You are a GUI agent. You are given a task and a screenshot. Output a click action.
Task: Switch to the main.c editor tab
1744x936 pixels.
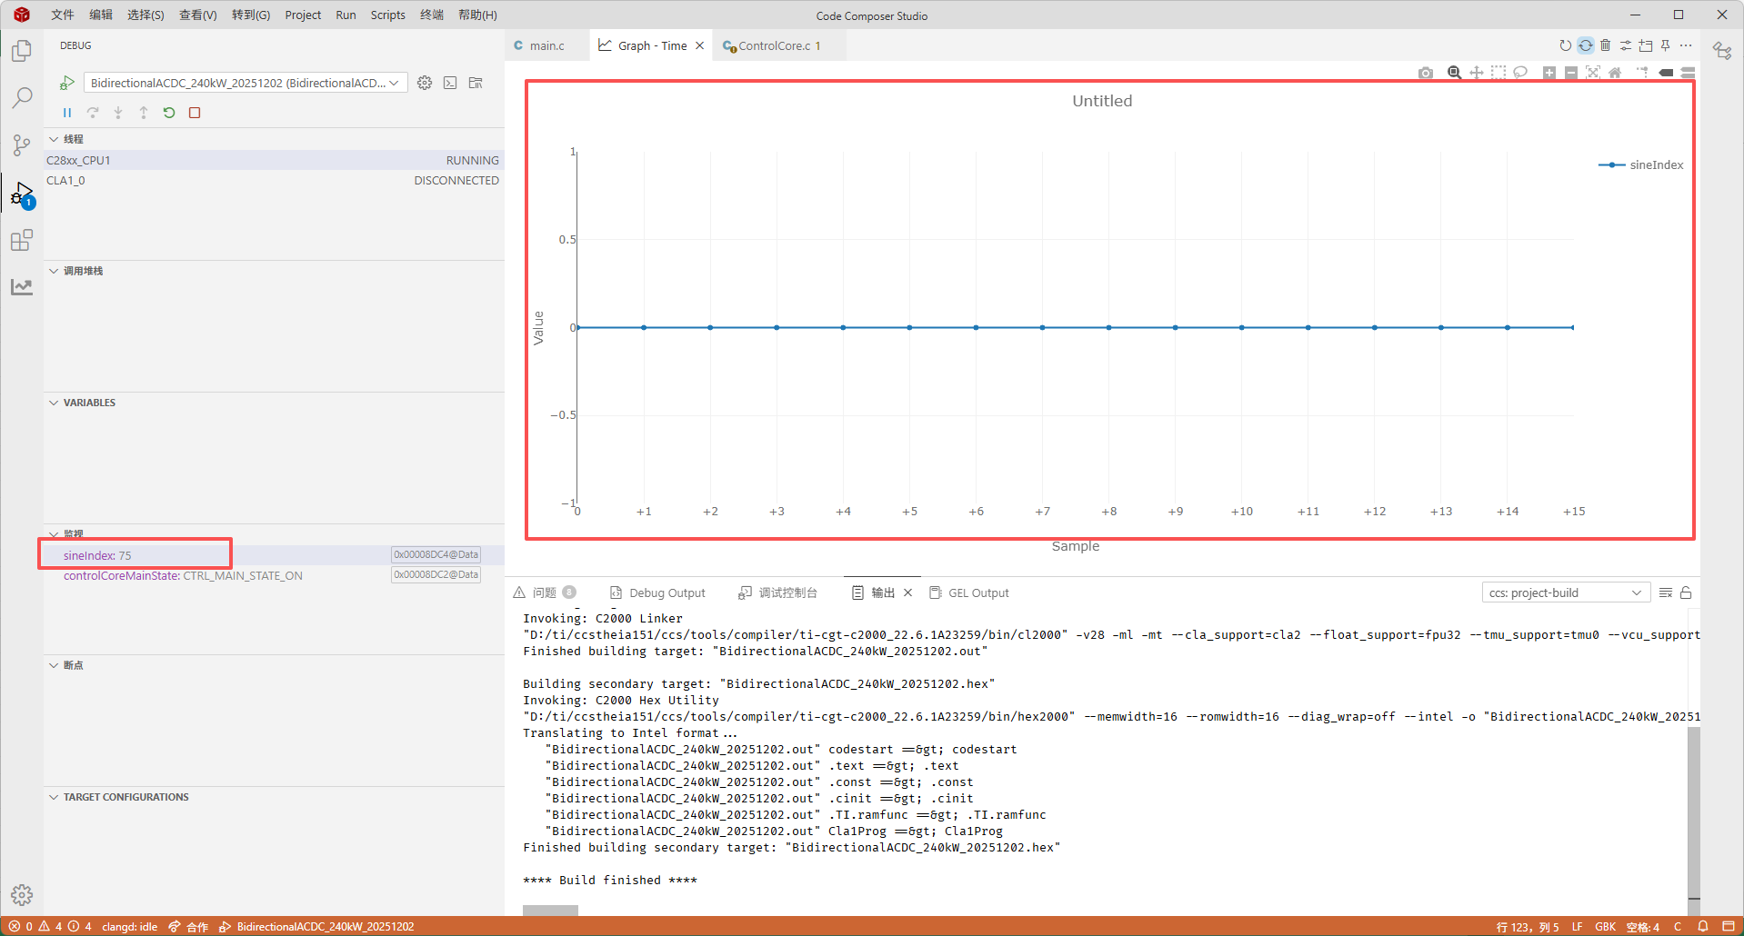tap(546, 45)
